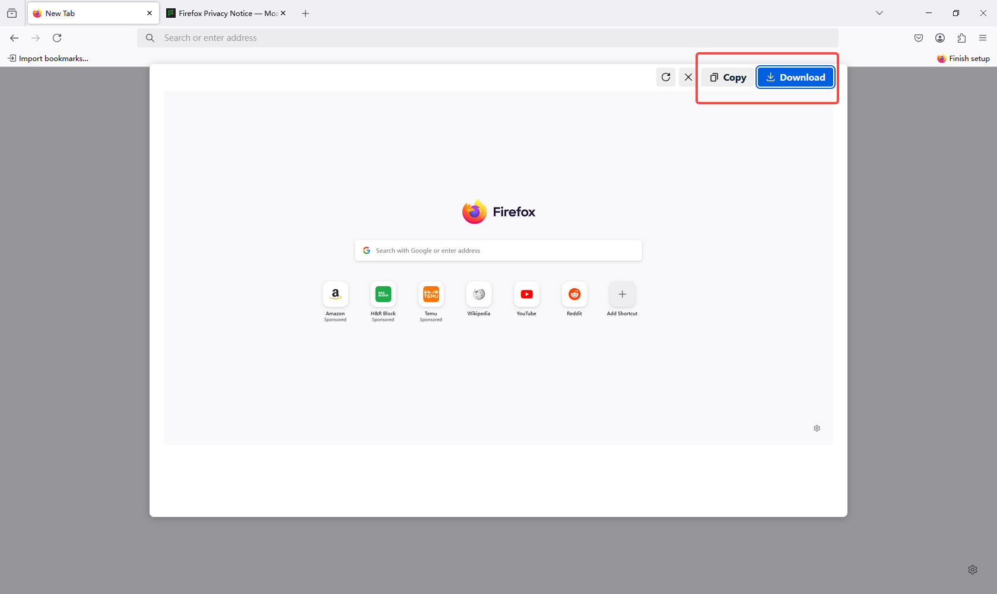Viewport: 997px width, 594px height.
Task: Reload the current page
Action: click(x=57, y=37)
